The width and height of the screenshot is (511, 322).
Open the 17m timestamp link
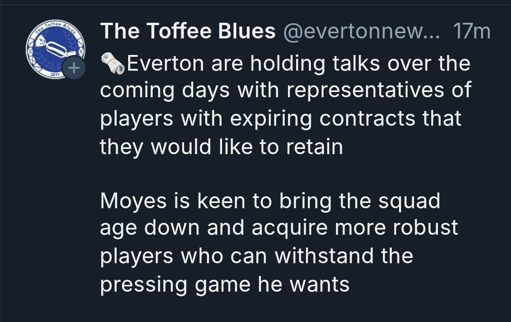coord(472,32)
